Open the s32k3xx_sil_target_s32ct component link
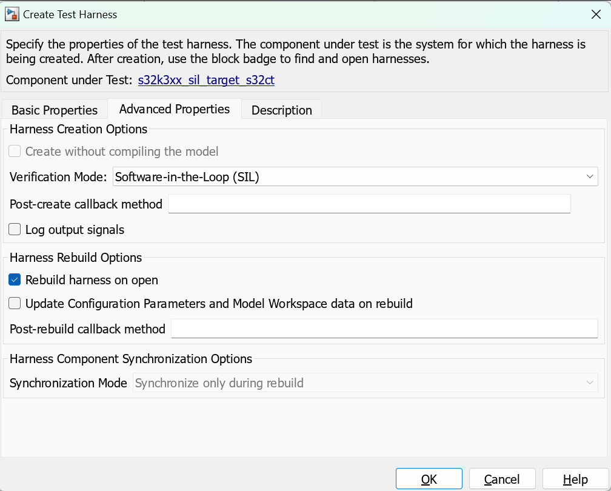 tap(206, 80)
